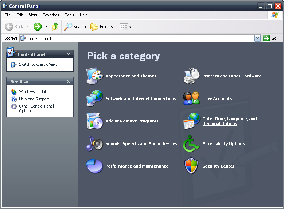Click the Control Panel icon in address bar
The image size is (284, 209).
(x=23, y=38)
